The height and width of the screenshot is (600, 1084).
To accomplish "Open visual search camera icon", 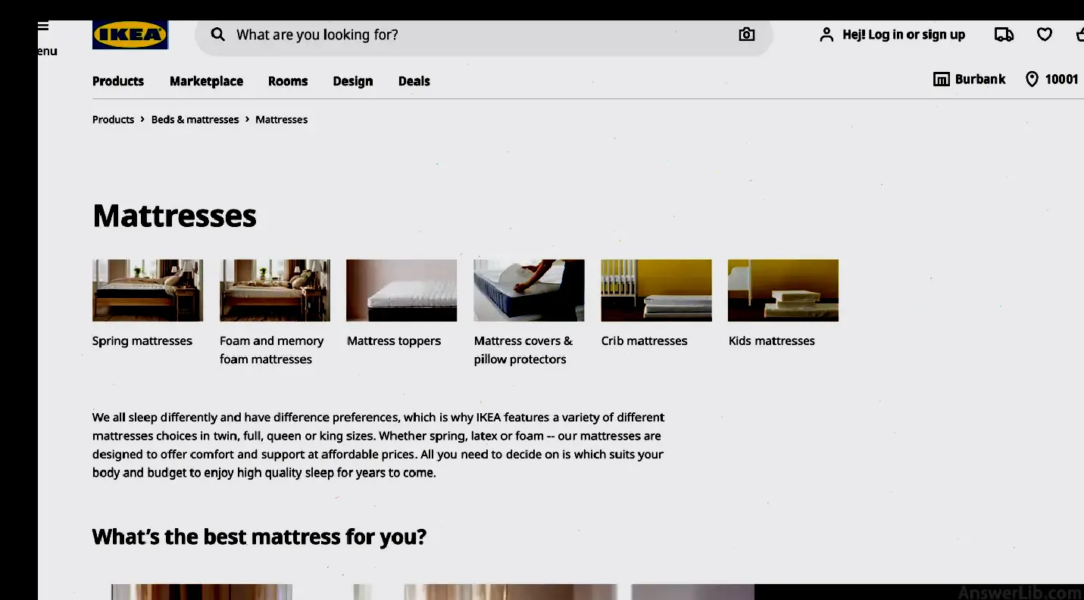I will (x=747, y=35).
